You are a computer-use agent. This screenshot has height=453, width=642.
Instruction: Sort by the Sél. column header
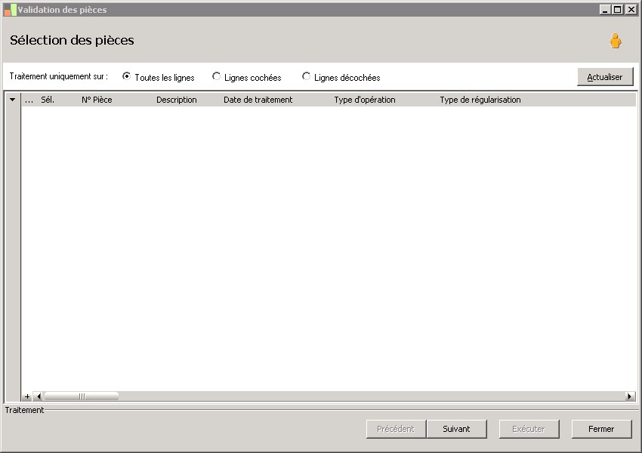(x=48, y=100)
